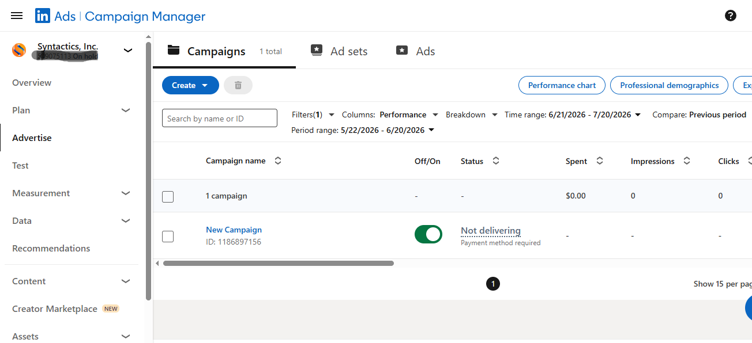Expand the Measurement sidebar section
This screenshot has width=752, height=343.
126,193
